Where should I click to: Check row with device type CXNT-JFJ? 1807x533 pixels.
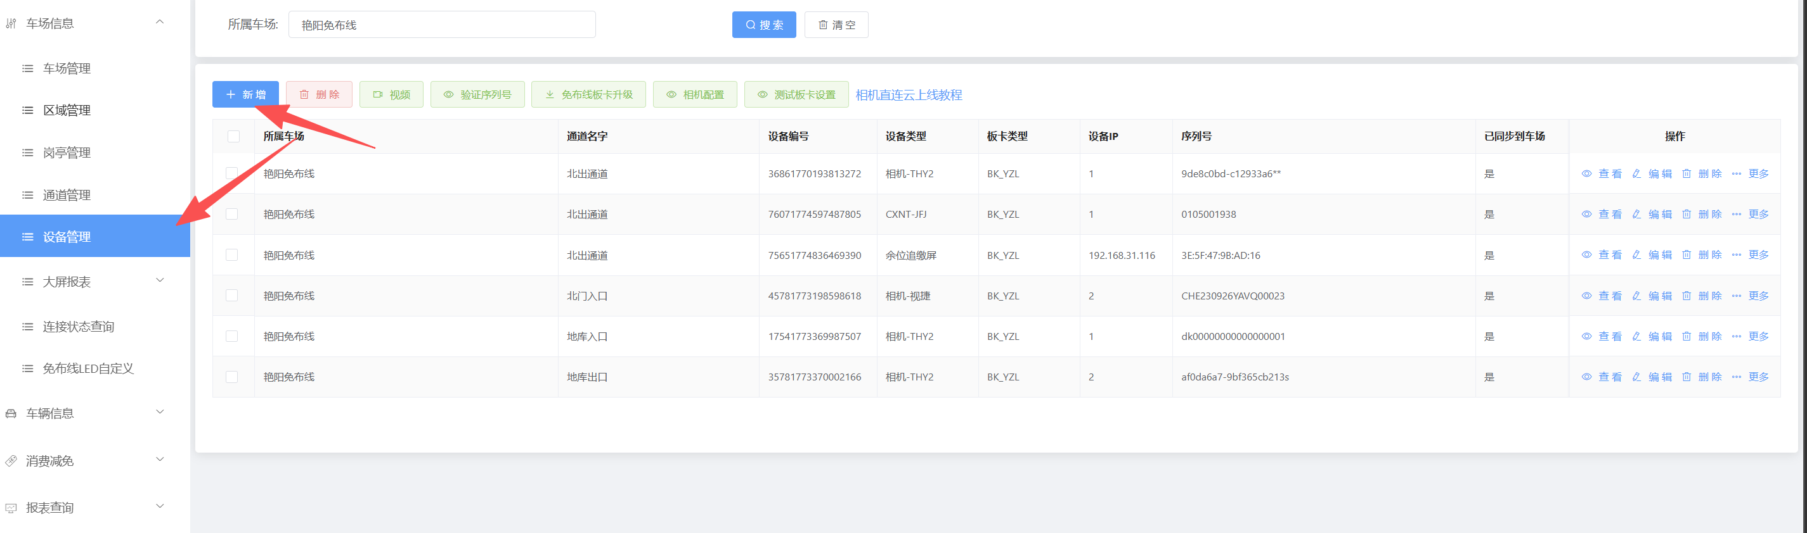tap(231, 213)
